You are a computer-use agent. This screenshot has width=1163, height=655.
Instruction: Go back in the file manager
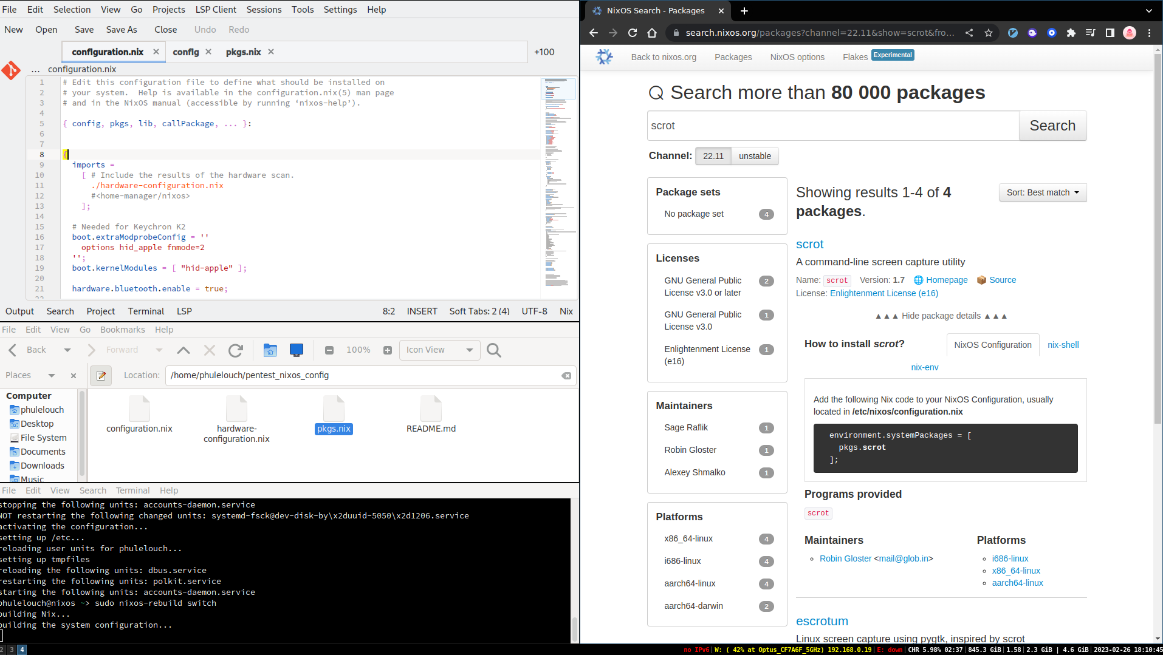coord(28,350)
